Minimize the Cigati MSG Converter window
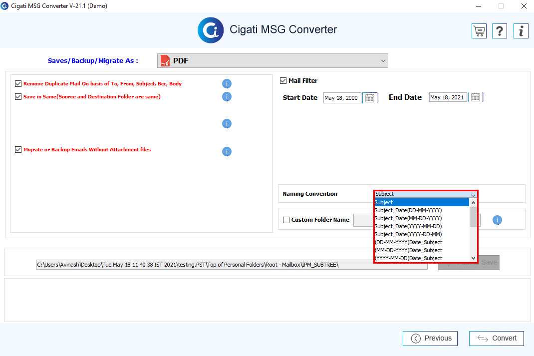The image size is (534, 356). tap(479, 6)
